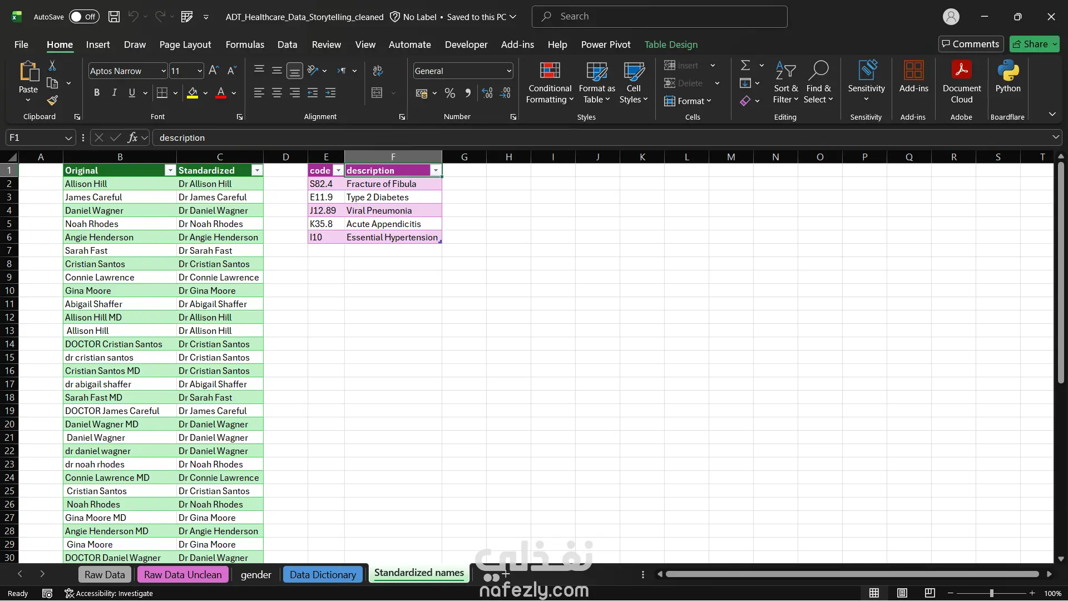Switch to the Insert ribbon tab
The height and width of the screenshot is (601, 1068).
(x=98, y=45)
